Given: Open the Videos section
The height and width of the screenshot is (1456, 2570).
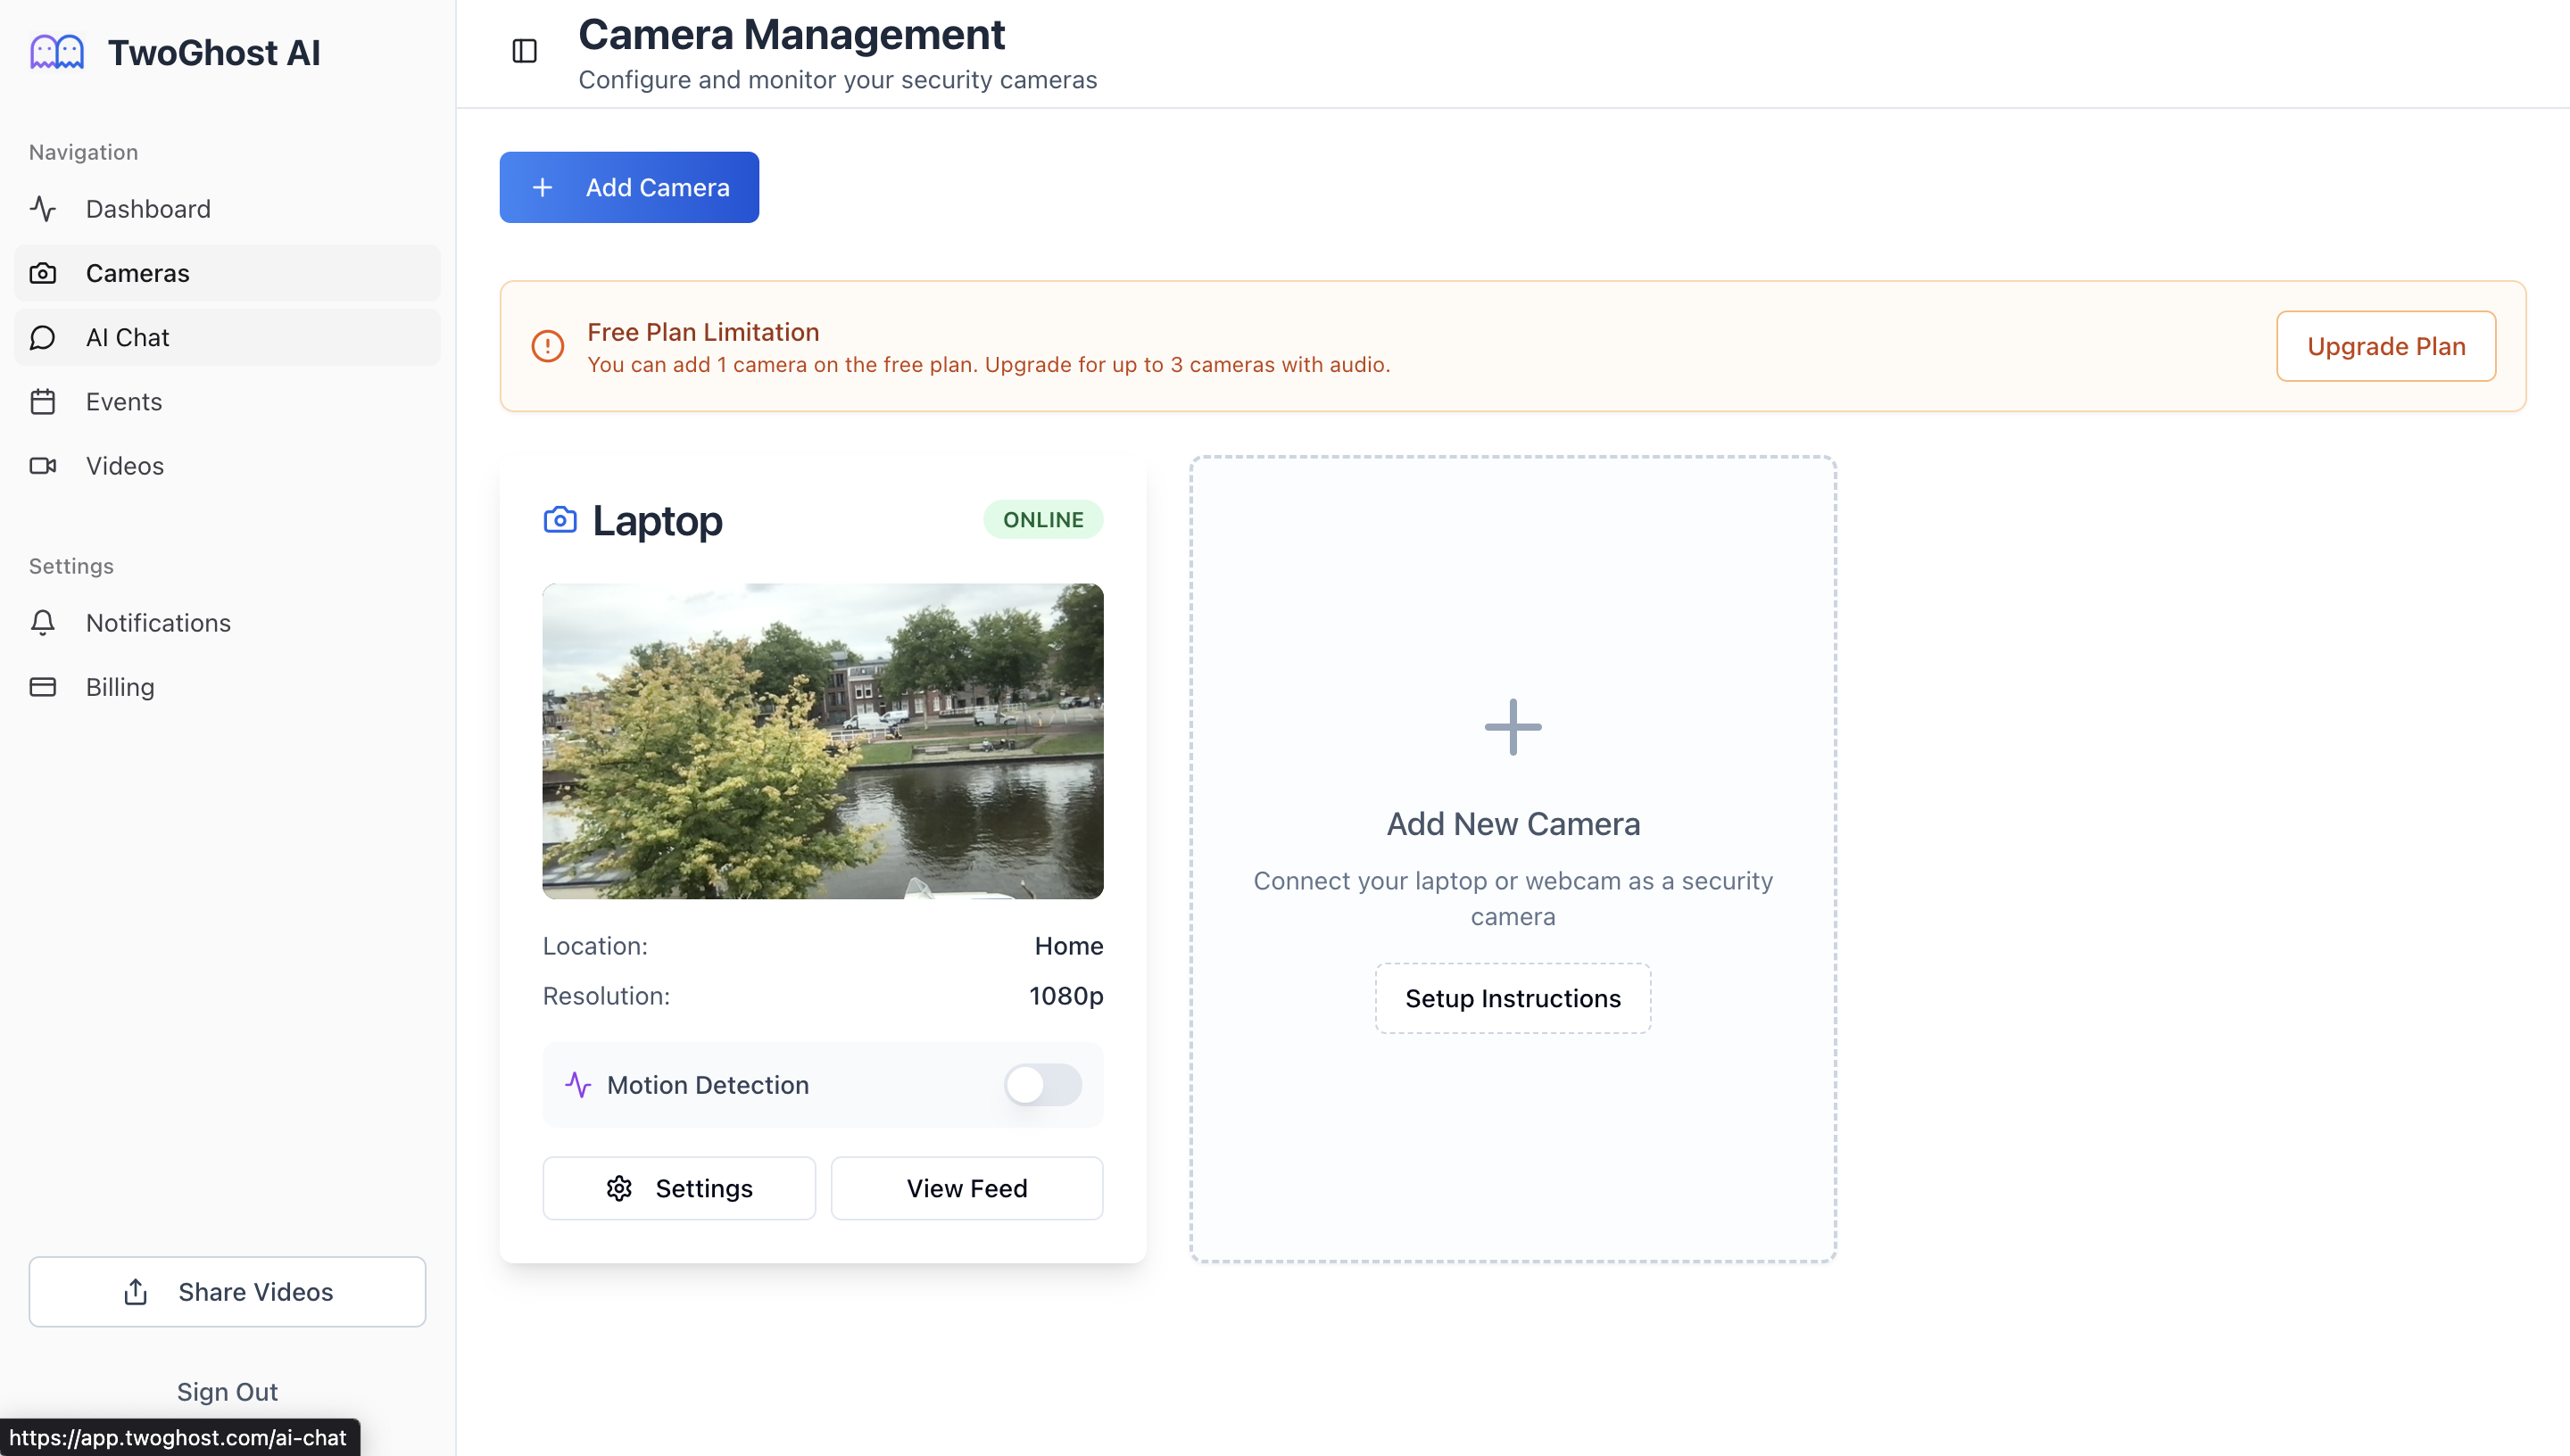Looking at the screenshot, I should 228,466.
